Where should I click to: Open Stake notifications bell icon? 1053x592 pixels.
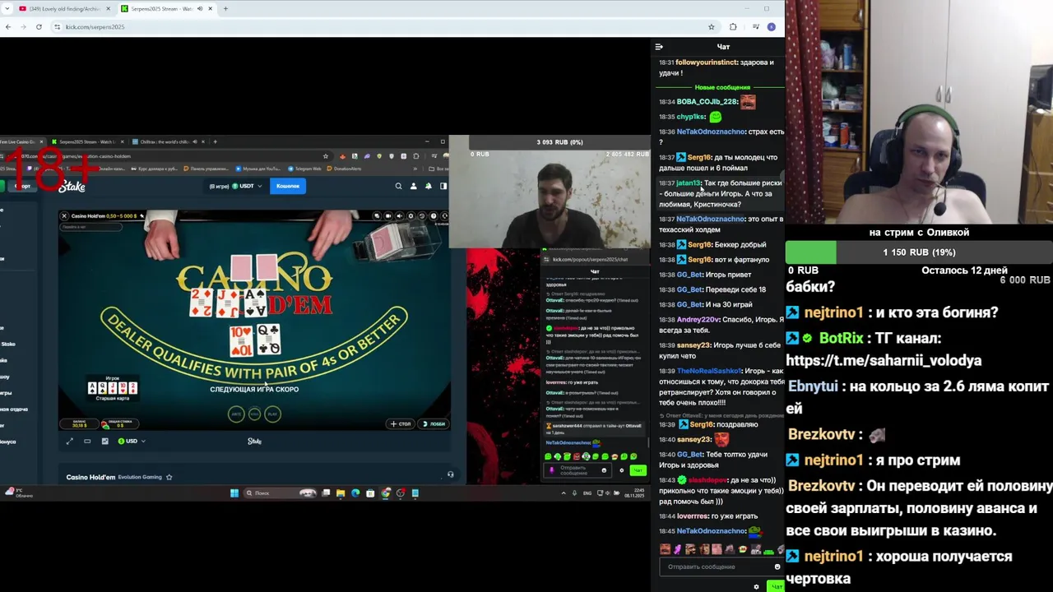click(x=428, y=186)
